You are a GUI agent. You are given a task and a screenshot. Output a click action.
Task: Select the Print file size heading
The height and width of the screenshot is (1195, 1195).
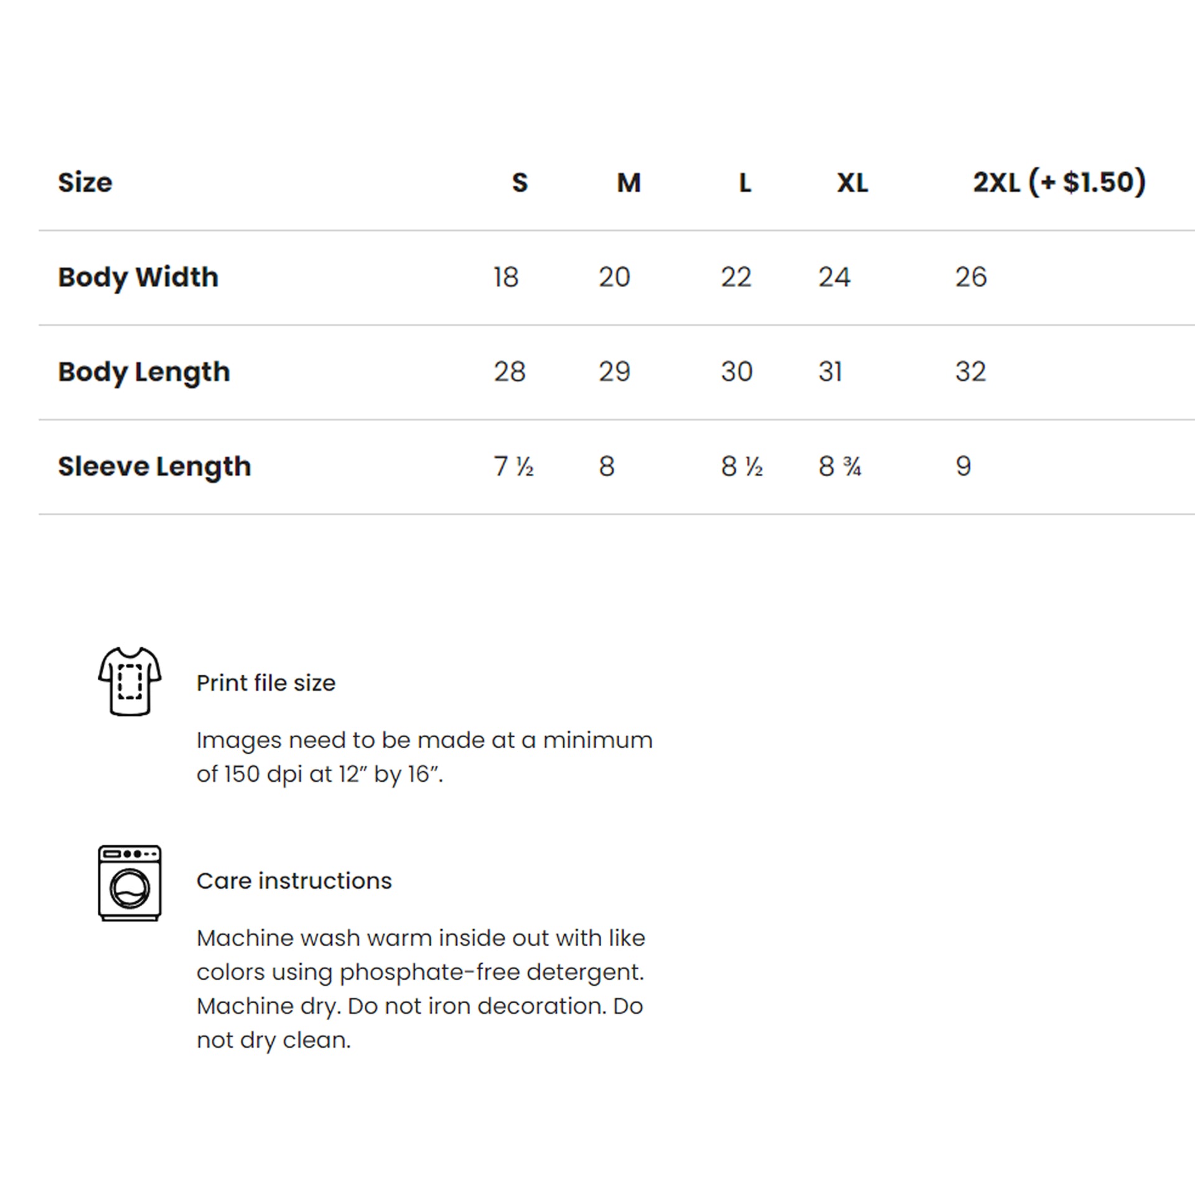(266, 683)
